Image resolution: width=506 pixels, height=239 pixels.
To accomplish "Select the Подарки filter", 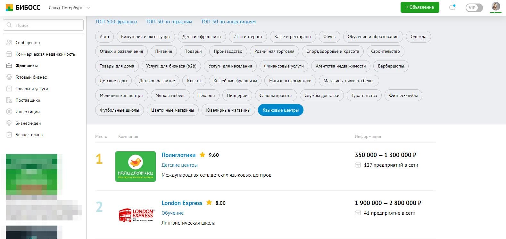I will click(193, 51).
